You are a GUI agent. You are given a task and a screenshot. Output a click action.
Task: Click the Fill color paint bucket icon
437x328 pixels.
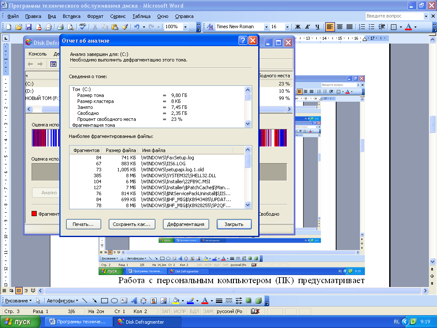click(175, 301)
